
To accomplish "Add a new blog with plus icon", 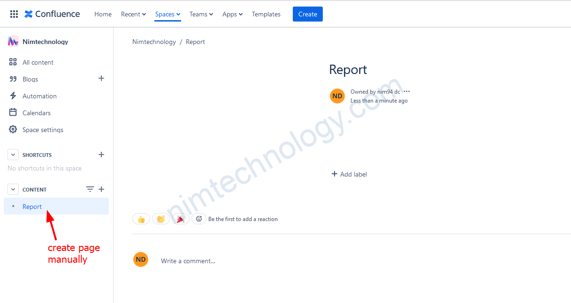I will tap(101, 79).
